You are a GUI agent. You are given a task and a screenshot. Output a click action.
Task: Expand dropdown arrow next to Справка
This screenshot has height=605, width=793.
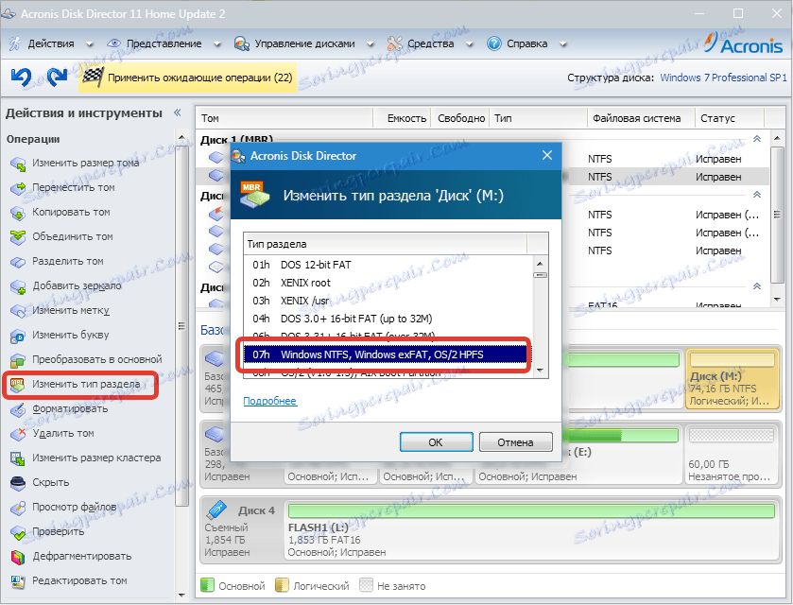(563, 44)
